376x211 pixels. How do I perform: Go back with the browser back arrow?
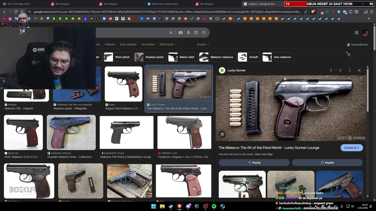[x=4, y=12]
